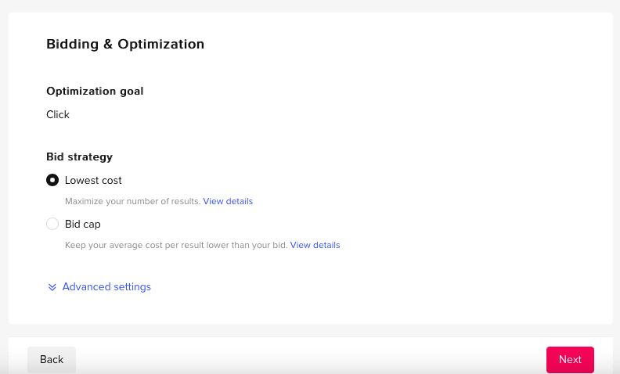Click the 'Bidding & Optimization' section heading
Screen dimensions: 620x374
point(125,44)
